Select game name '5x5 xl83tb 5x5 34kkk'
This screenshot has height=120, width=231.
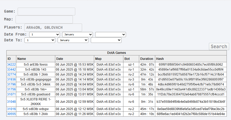pyautogui.click(x=36, y=84)
